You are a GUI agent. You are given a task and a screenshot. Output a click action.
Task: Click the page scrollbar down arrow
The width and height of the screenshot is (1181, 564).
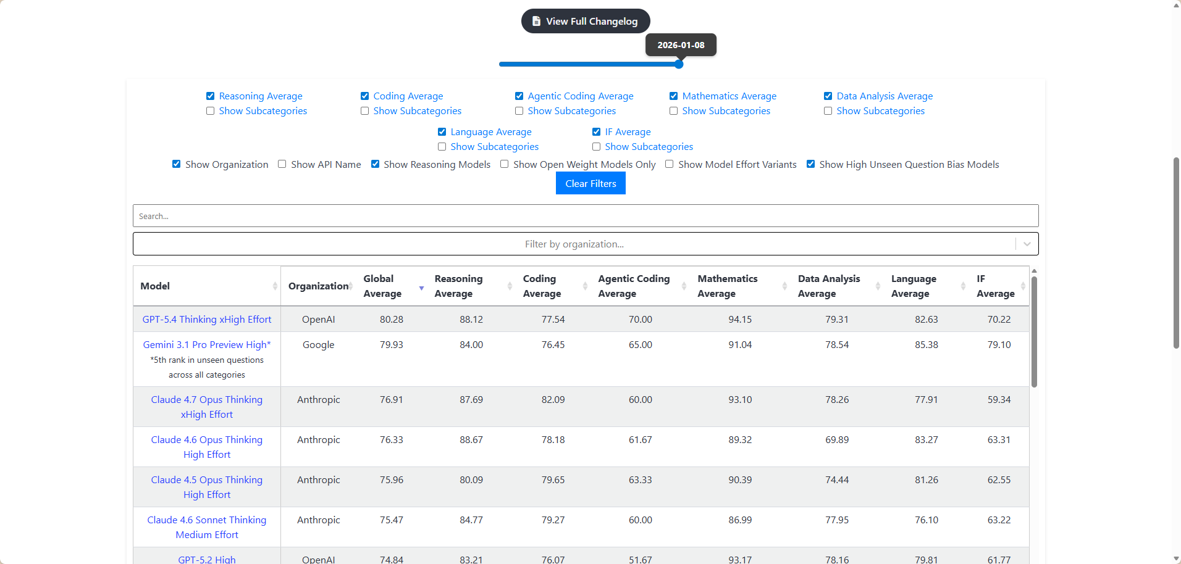[x=1176, y=559]
